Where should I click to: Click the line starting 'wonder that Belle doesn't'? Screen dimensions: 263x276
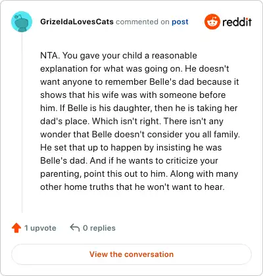click(x=140, y=134)
